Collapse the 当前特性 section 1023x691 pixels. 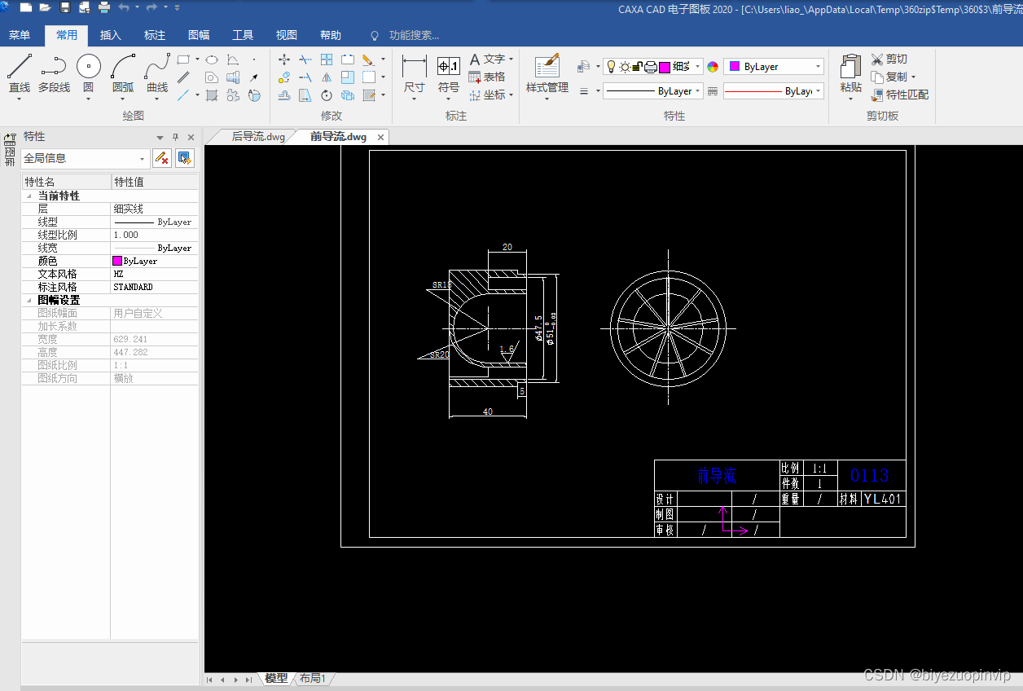[30, 196]
